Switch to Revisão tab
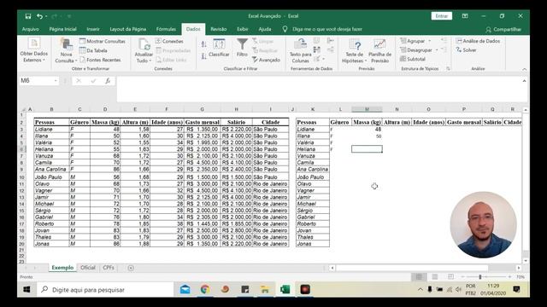Image resolution: width=547 pixels, height=307 pixels. 219,29
